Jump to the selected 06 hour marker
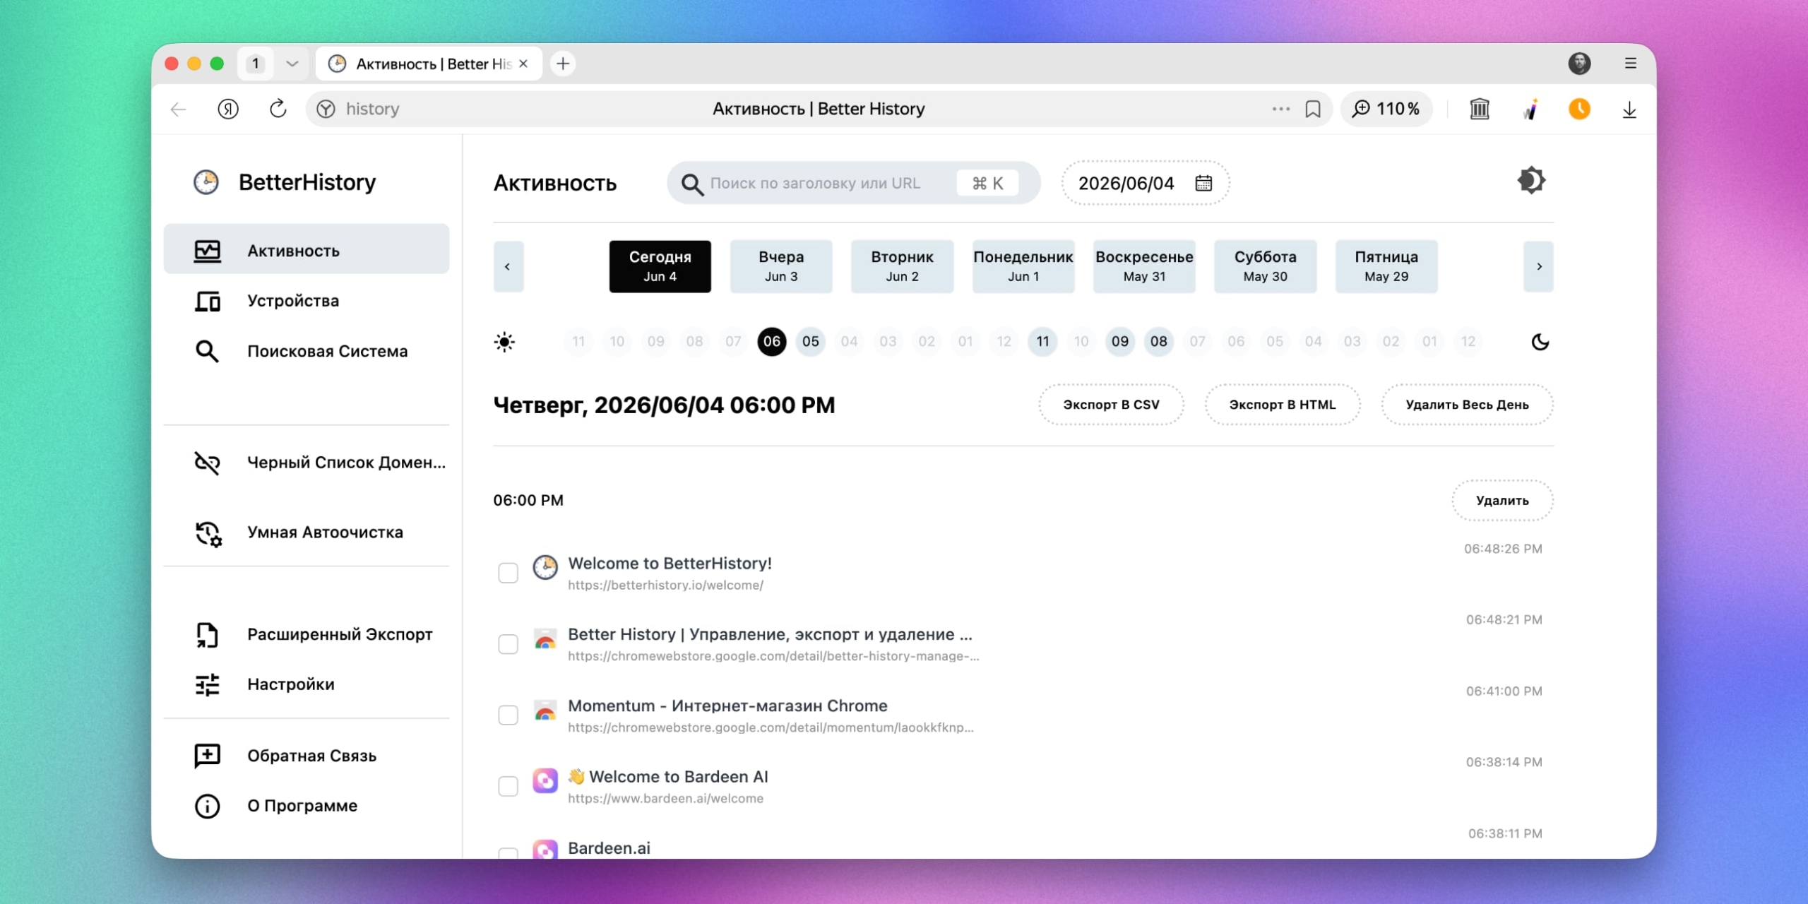This screenshot has height=904, width=1808. pos(772,342)
